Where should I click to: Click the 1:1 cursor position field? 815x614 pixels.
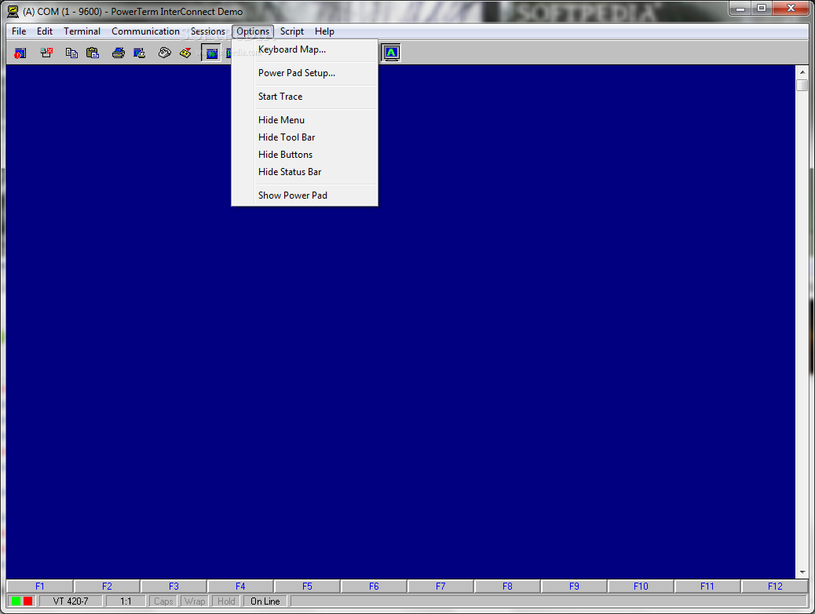126,601
